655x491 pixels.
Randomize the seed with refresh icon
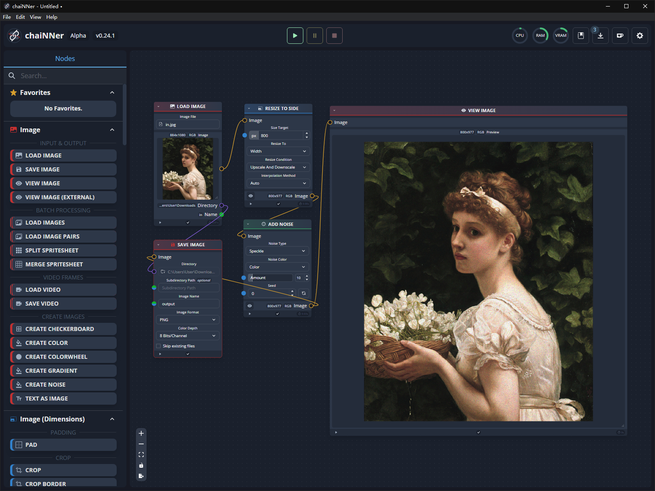304,293
